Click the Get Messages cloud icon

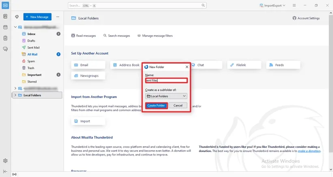pyautogui.click(x=17, y=17)
